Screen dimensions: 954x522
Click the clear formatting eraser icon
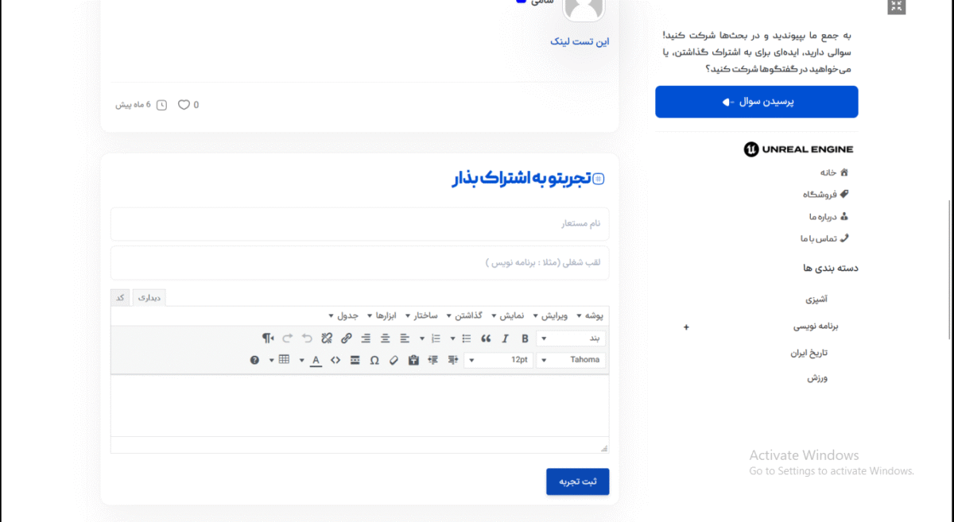point(394,360)
